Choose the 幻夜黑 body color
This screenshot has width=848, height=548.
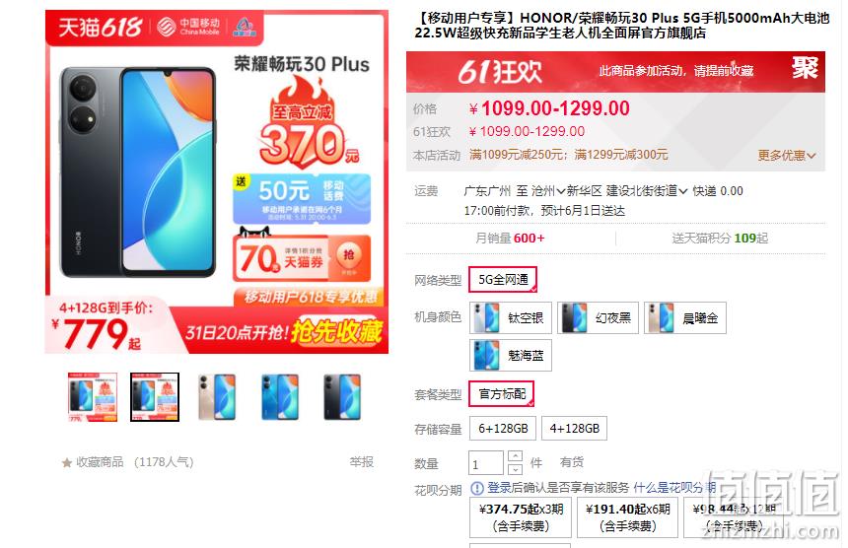pos(598,317)
